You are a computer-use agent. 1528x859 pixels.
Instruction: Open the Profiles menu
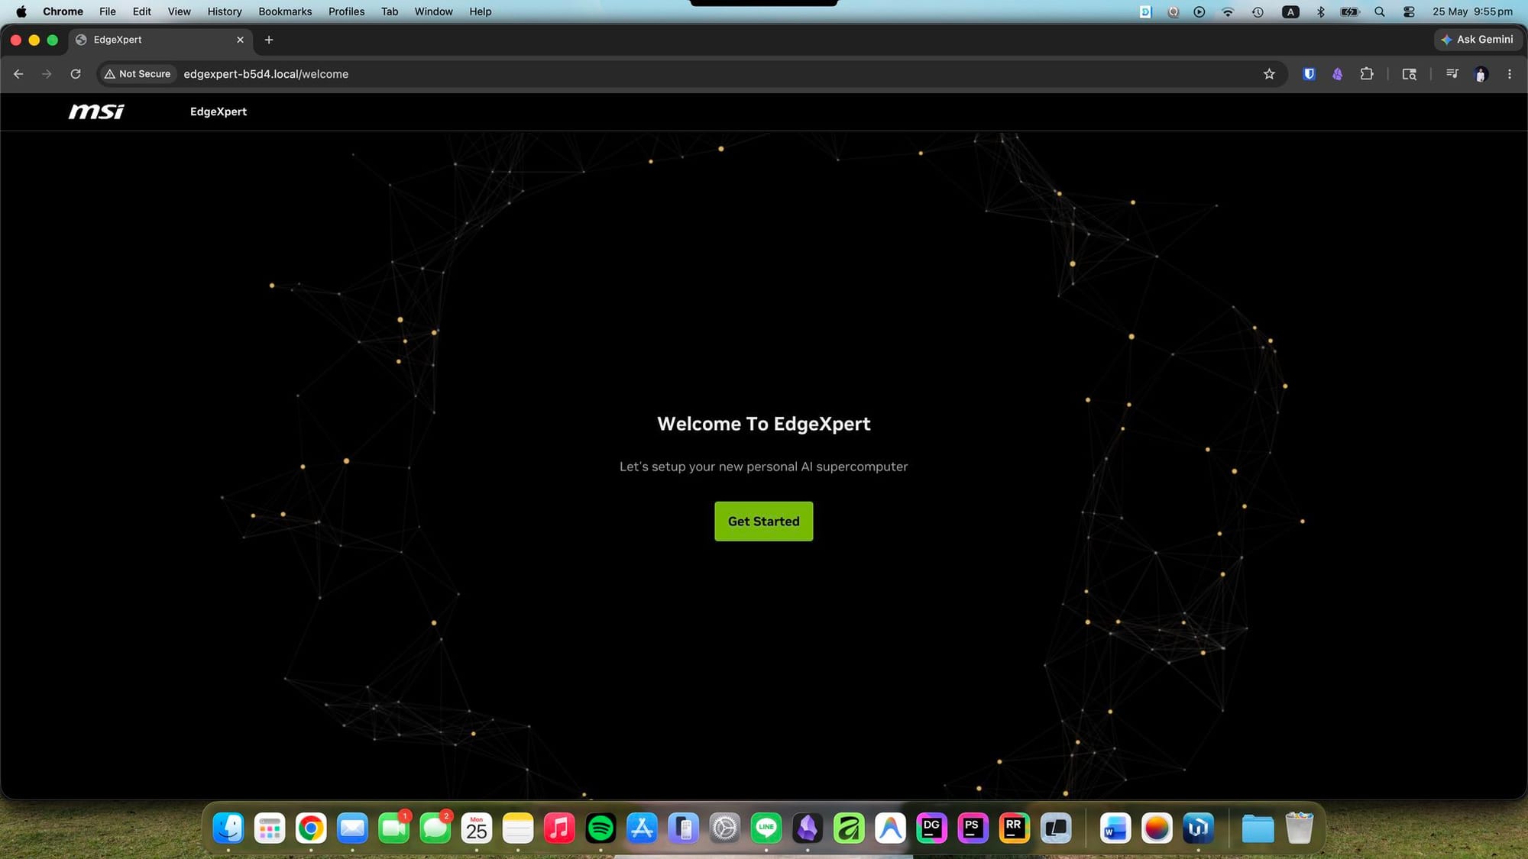click(346, 11)
